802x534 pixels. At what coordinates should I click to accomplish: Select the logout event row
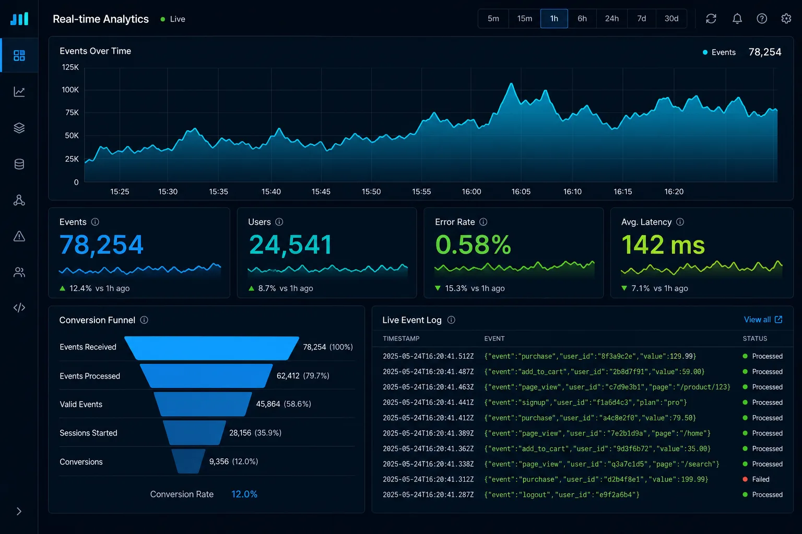[583, 495]
